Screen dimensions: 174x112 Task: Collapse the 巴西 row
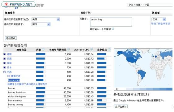[x=4, y=72]
